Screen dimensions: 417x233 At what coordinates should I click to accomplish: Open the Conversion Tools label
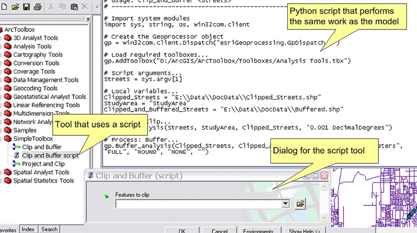click(x=36, y=63)
